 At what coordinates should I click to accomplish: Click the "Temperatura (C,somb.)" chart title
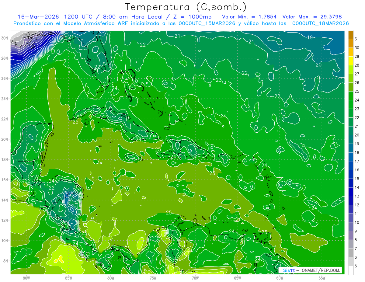pos(186,7)
